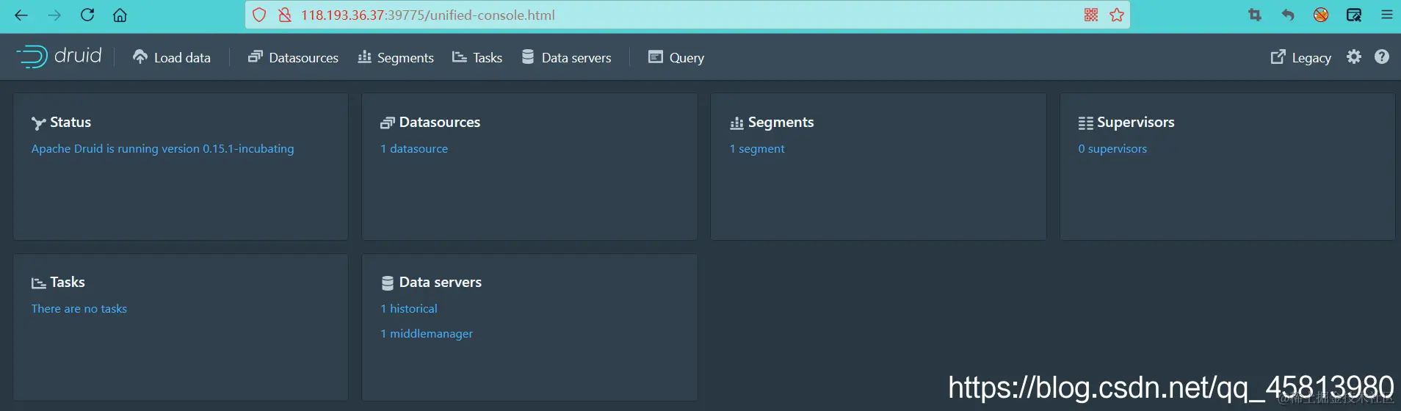This screenshot has height=411, width=1401.
Task: Go to the Datasources tab in navbar
Action: pyautogui.click(x=293, y=57)
